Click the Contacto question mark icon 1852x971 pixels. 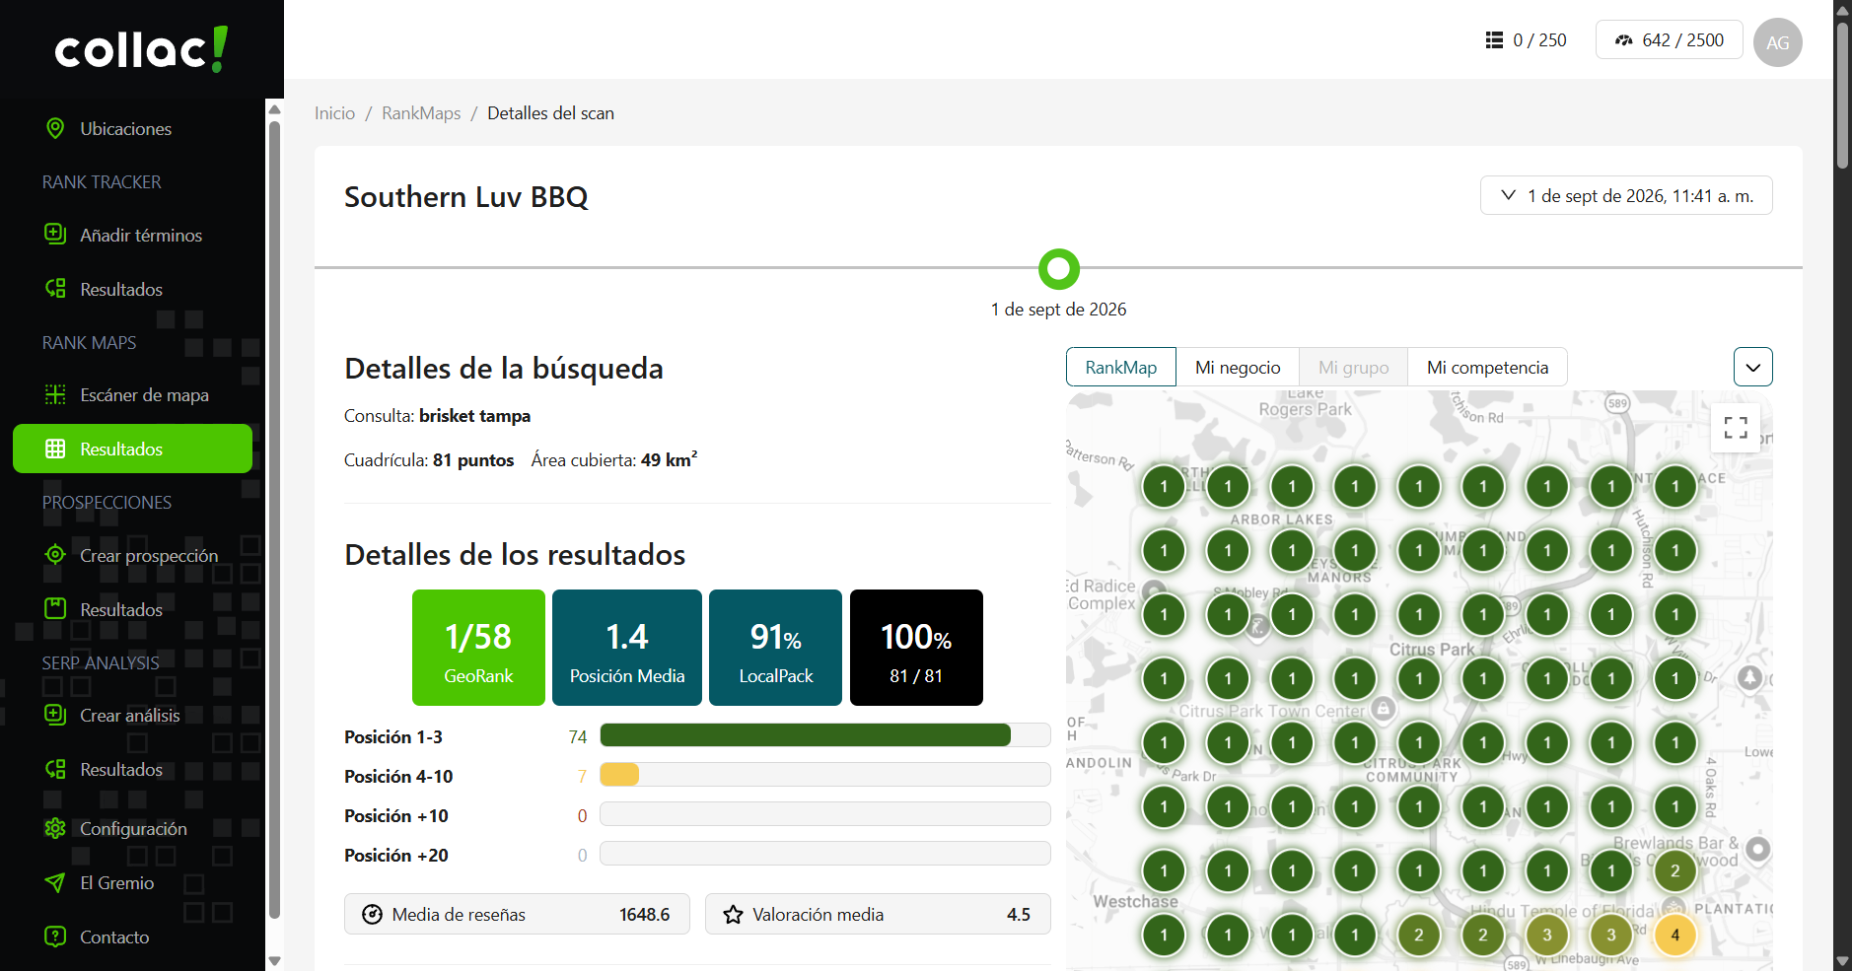point(55,936)
